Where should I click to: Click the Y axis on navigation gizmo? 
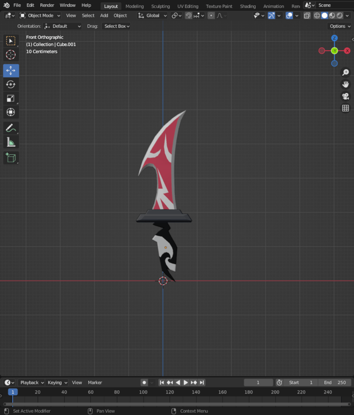pos(335,51)
